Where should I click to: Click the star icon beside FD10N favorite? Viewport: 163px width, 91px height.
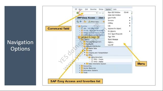pos(82,31)
